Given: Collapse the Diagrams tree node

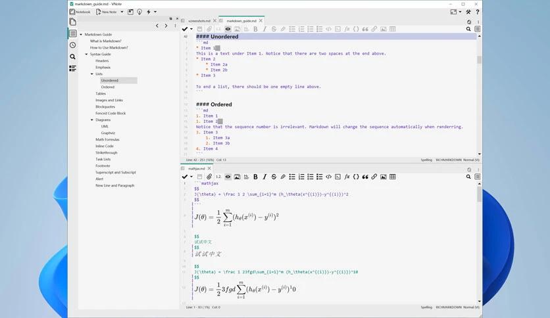Looking at the screenshot, I should 92,120.
